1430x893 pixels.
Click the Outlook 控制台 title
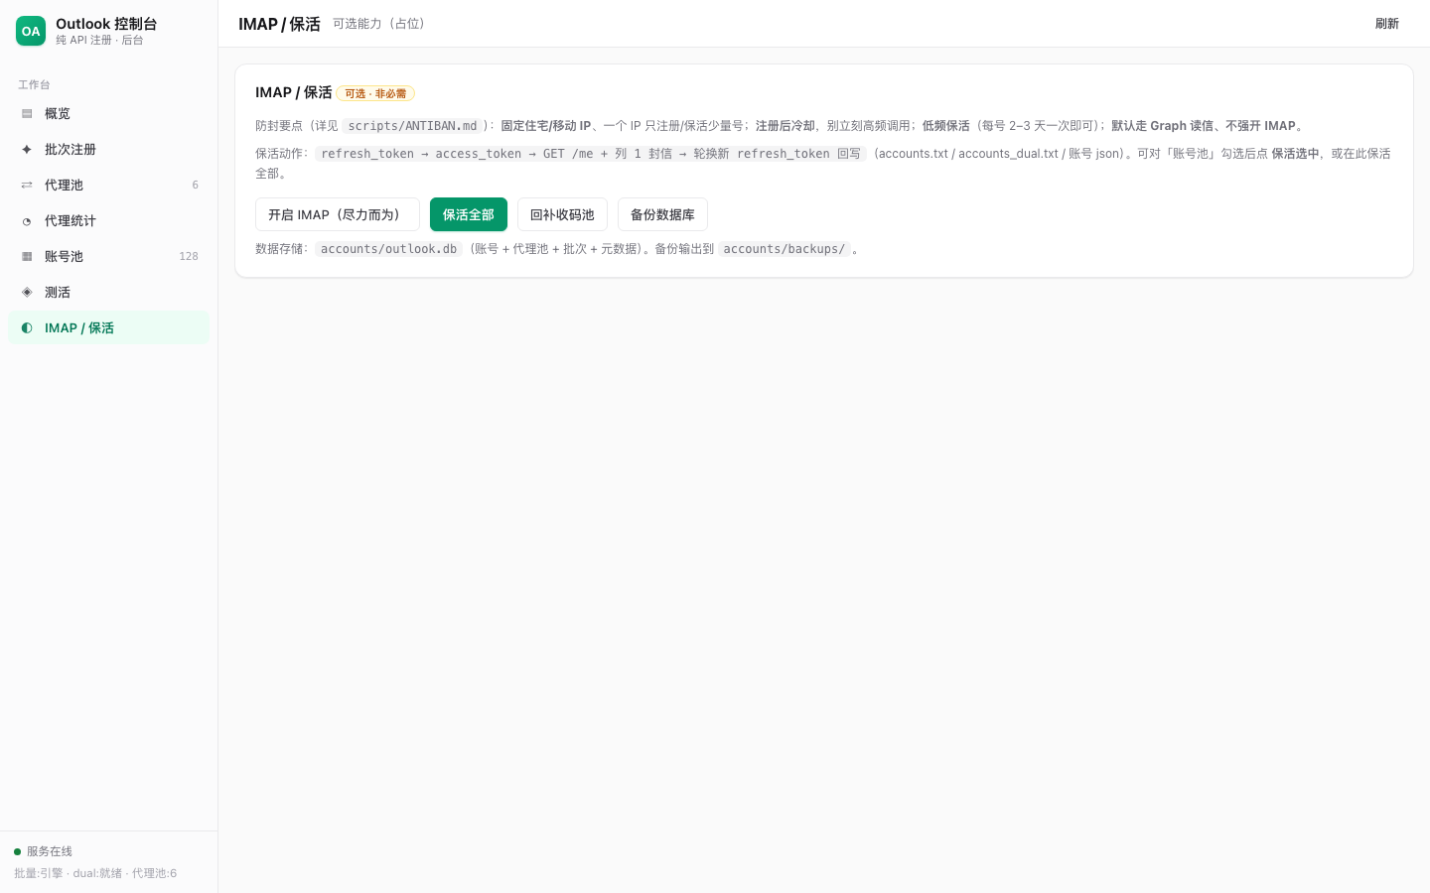[x=106, y=24]
